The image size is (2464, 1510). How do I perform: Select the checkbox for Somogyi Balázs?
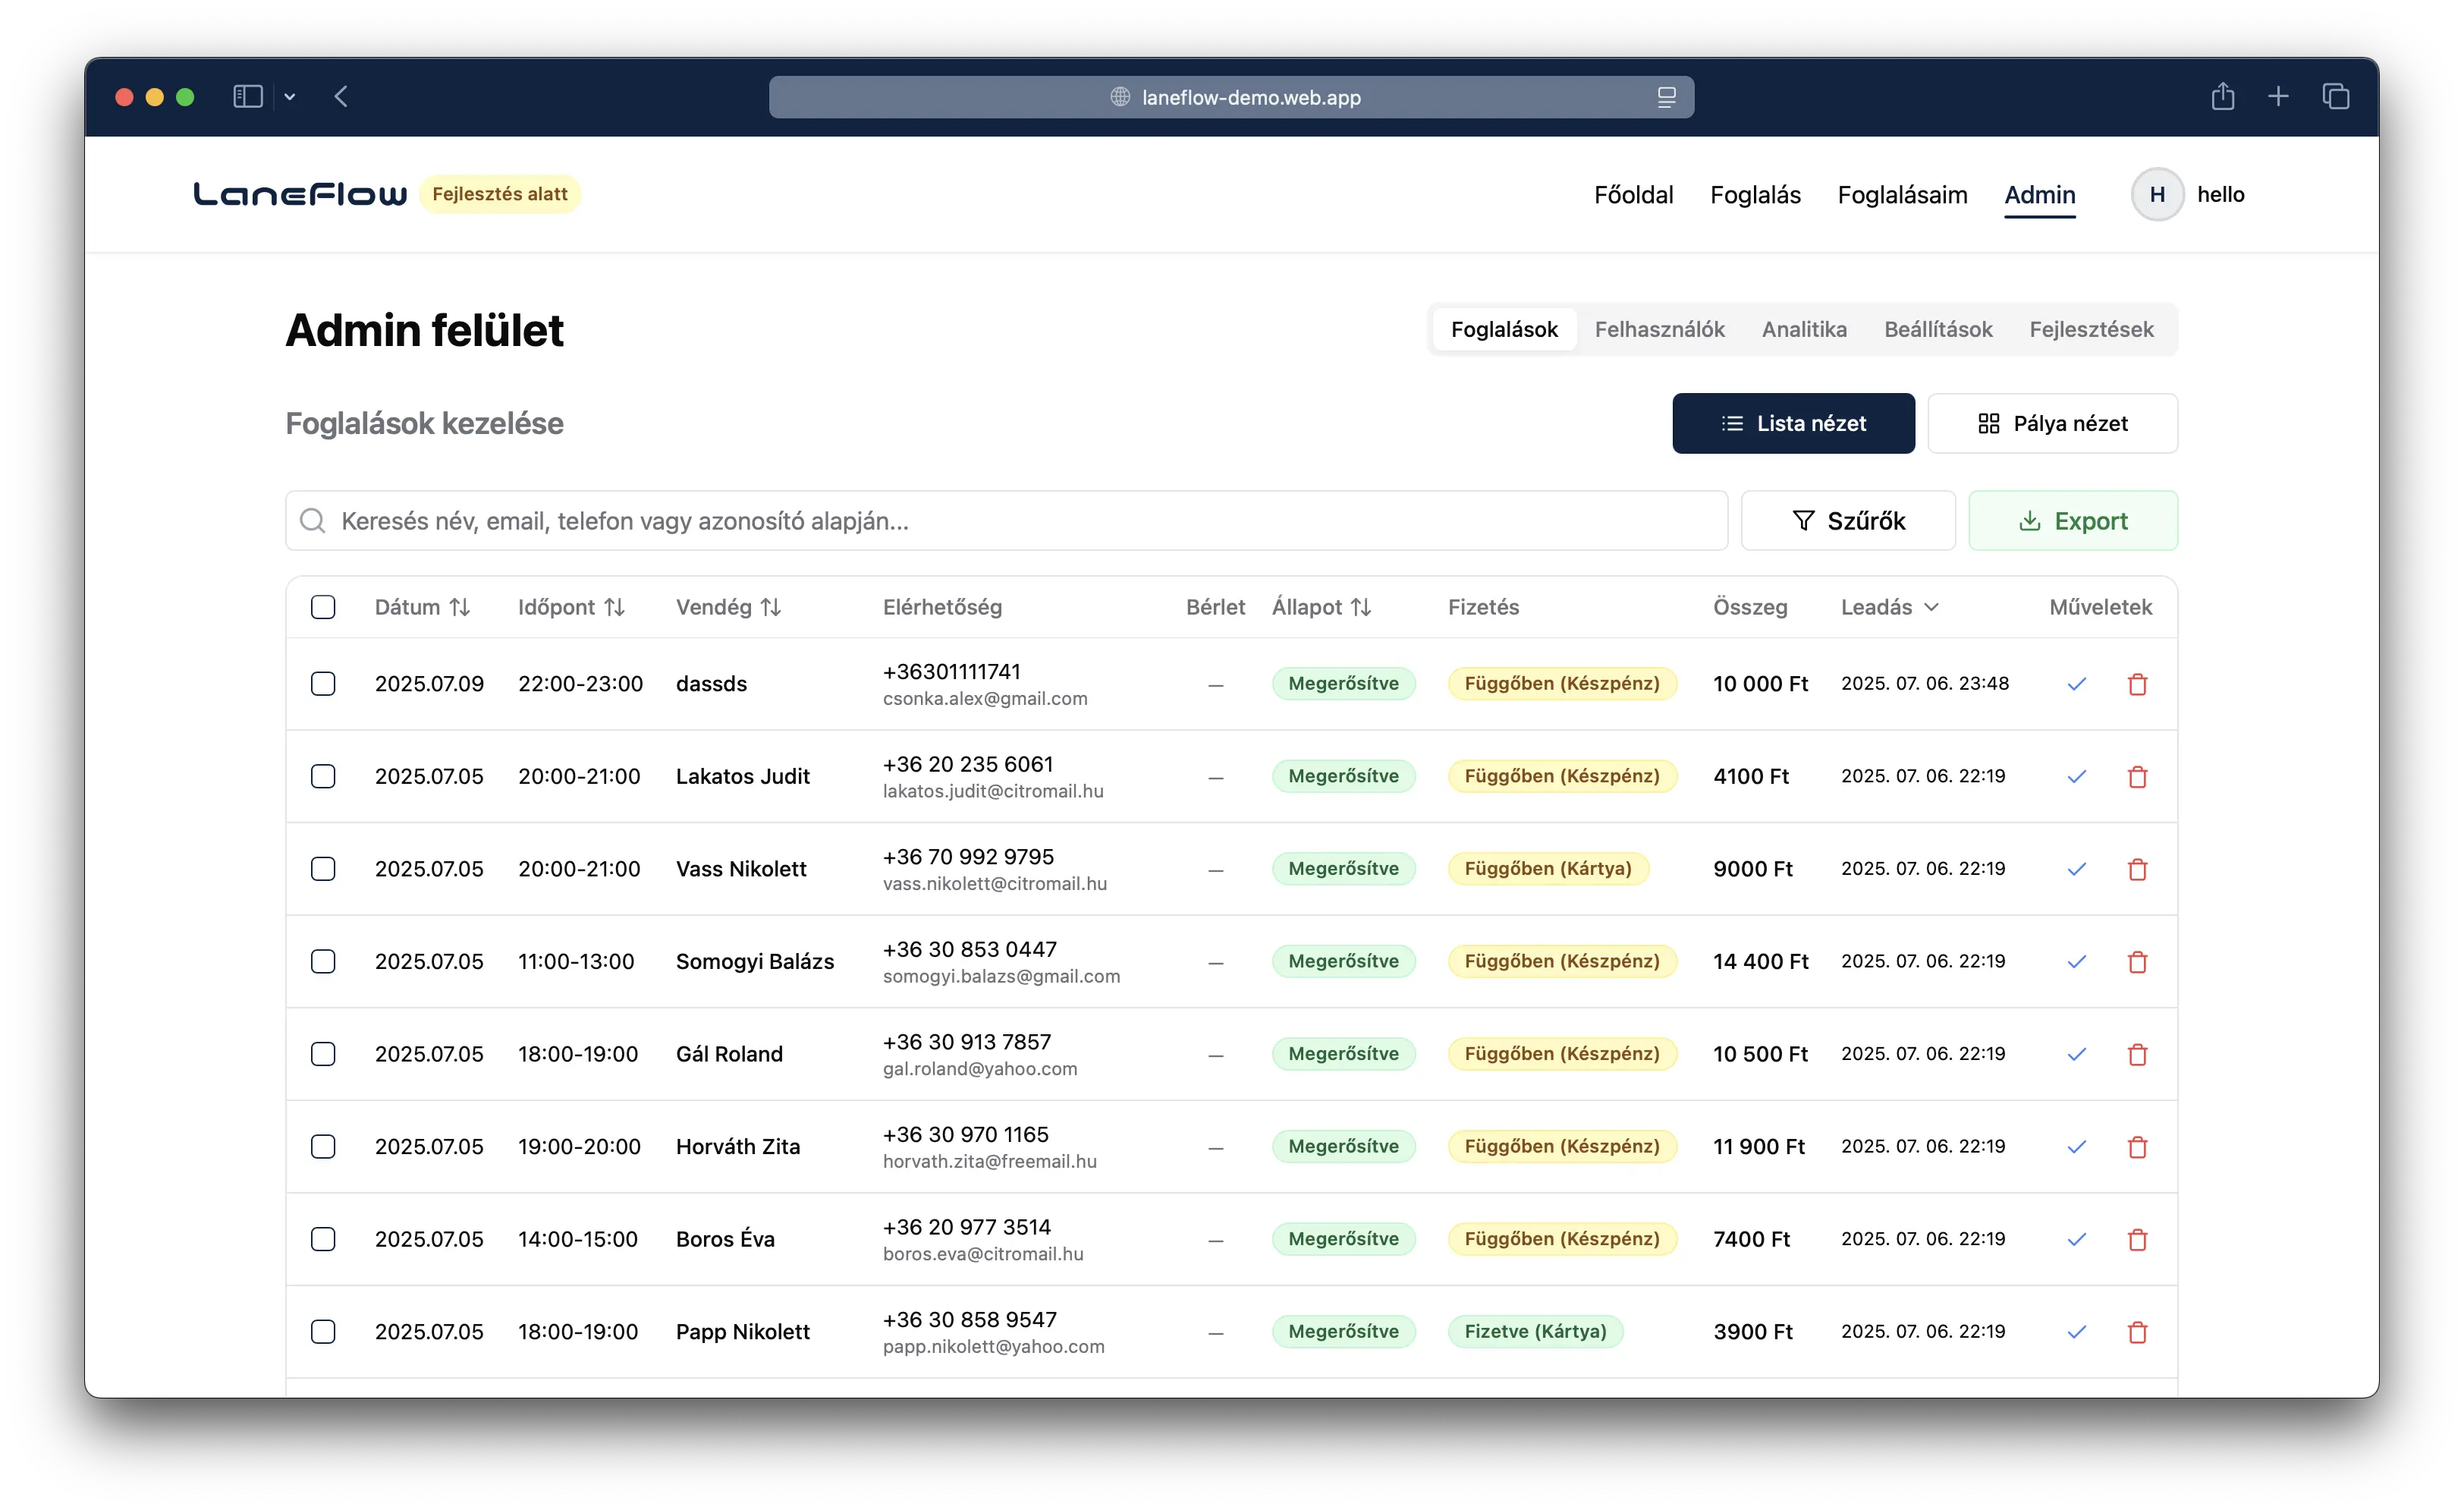click(323, 961)
